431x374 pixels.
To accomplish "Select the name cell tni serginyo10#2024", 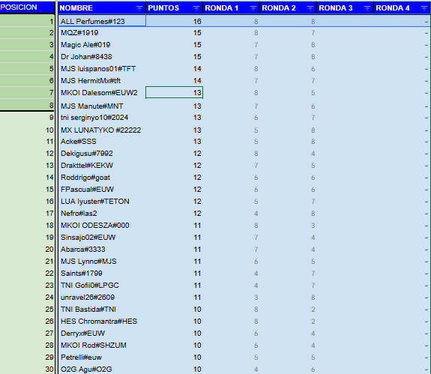I will coord(102,118).
